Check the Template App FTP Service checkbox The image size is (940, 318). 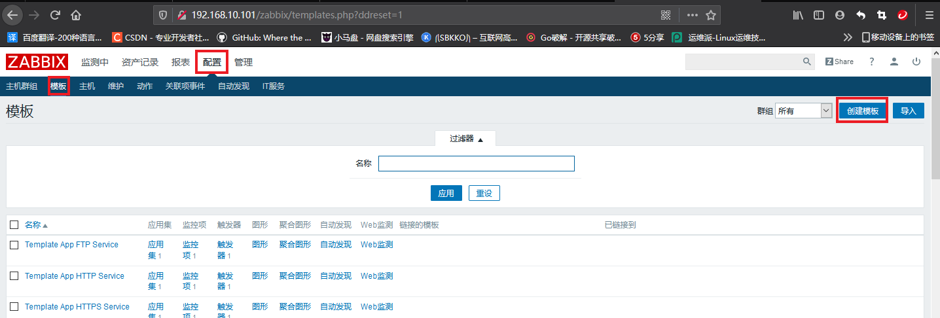tap(14, 245)
